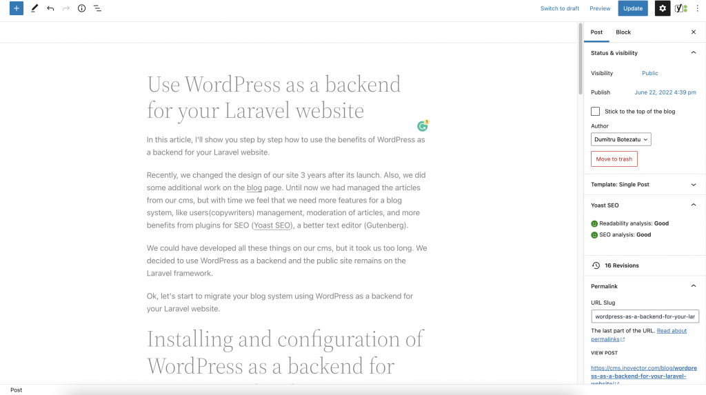Click the SEO analysis green smiley
Screen dimensions: 706x395
pyautogui.click(x=594, y=234)
